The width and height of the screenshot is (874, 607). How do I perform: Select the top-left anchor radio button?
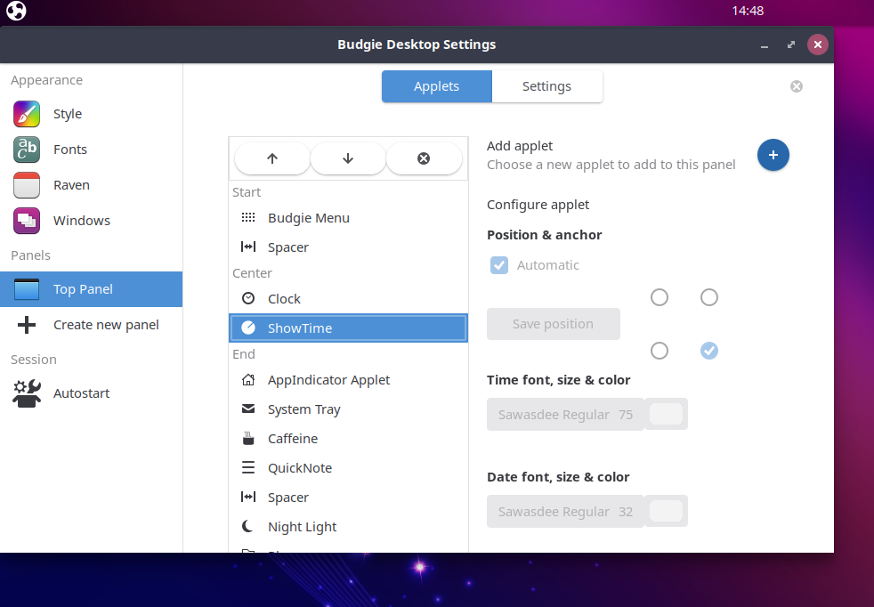[660, 297]
